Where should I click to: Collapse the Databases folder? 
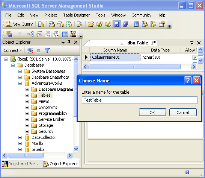point(13,65)
